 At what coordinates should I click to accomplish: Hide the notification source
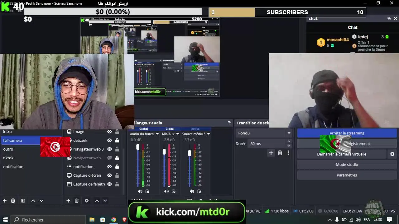(x=109, y=166)
